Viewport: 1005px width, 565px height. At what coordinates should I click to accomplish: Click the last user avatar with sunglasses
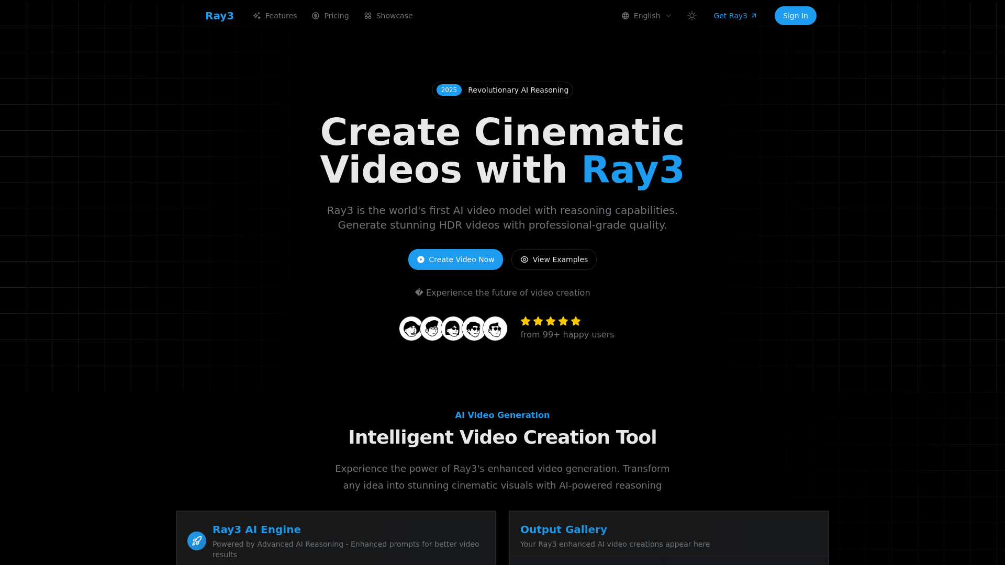point(495,329)
